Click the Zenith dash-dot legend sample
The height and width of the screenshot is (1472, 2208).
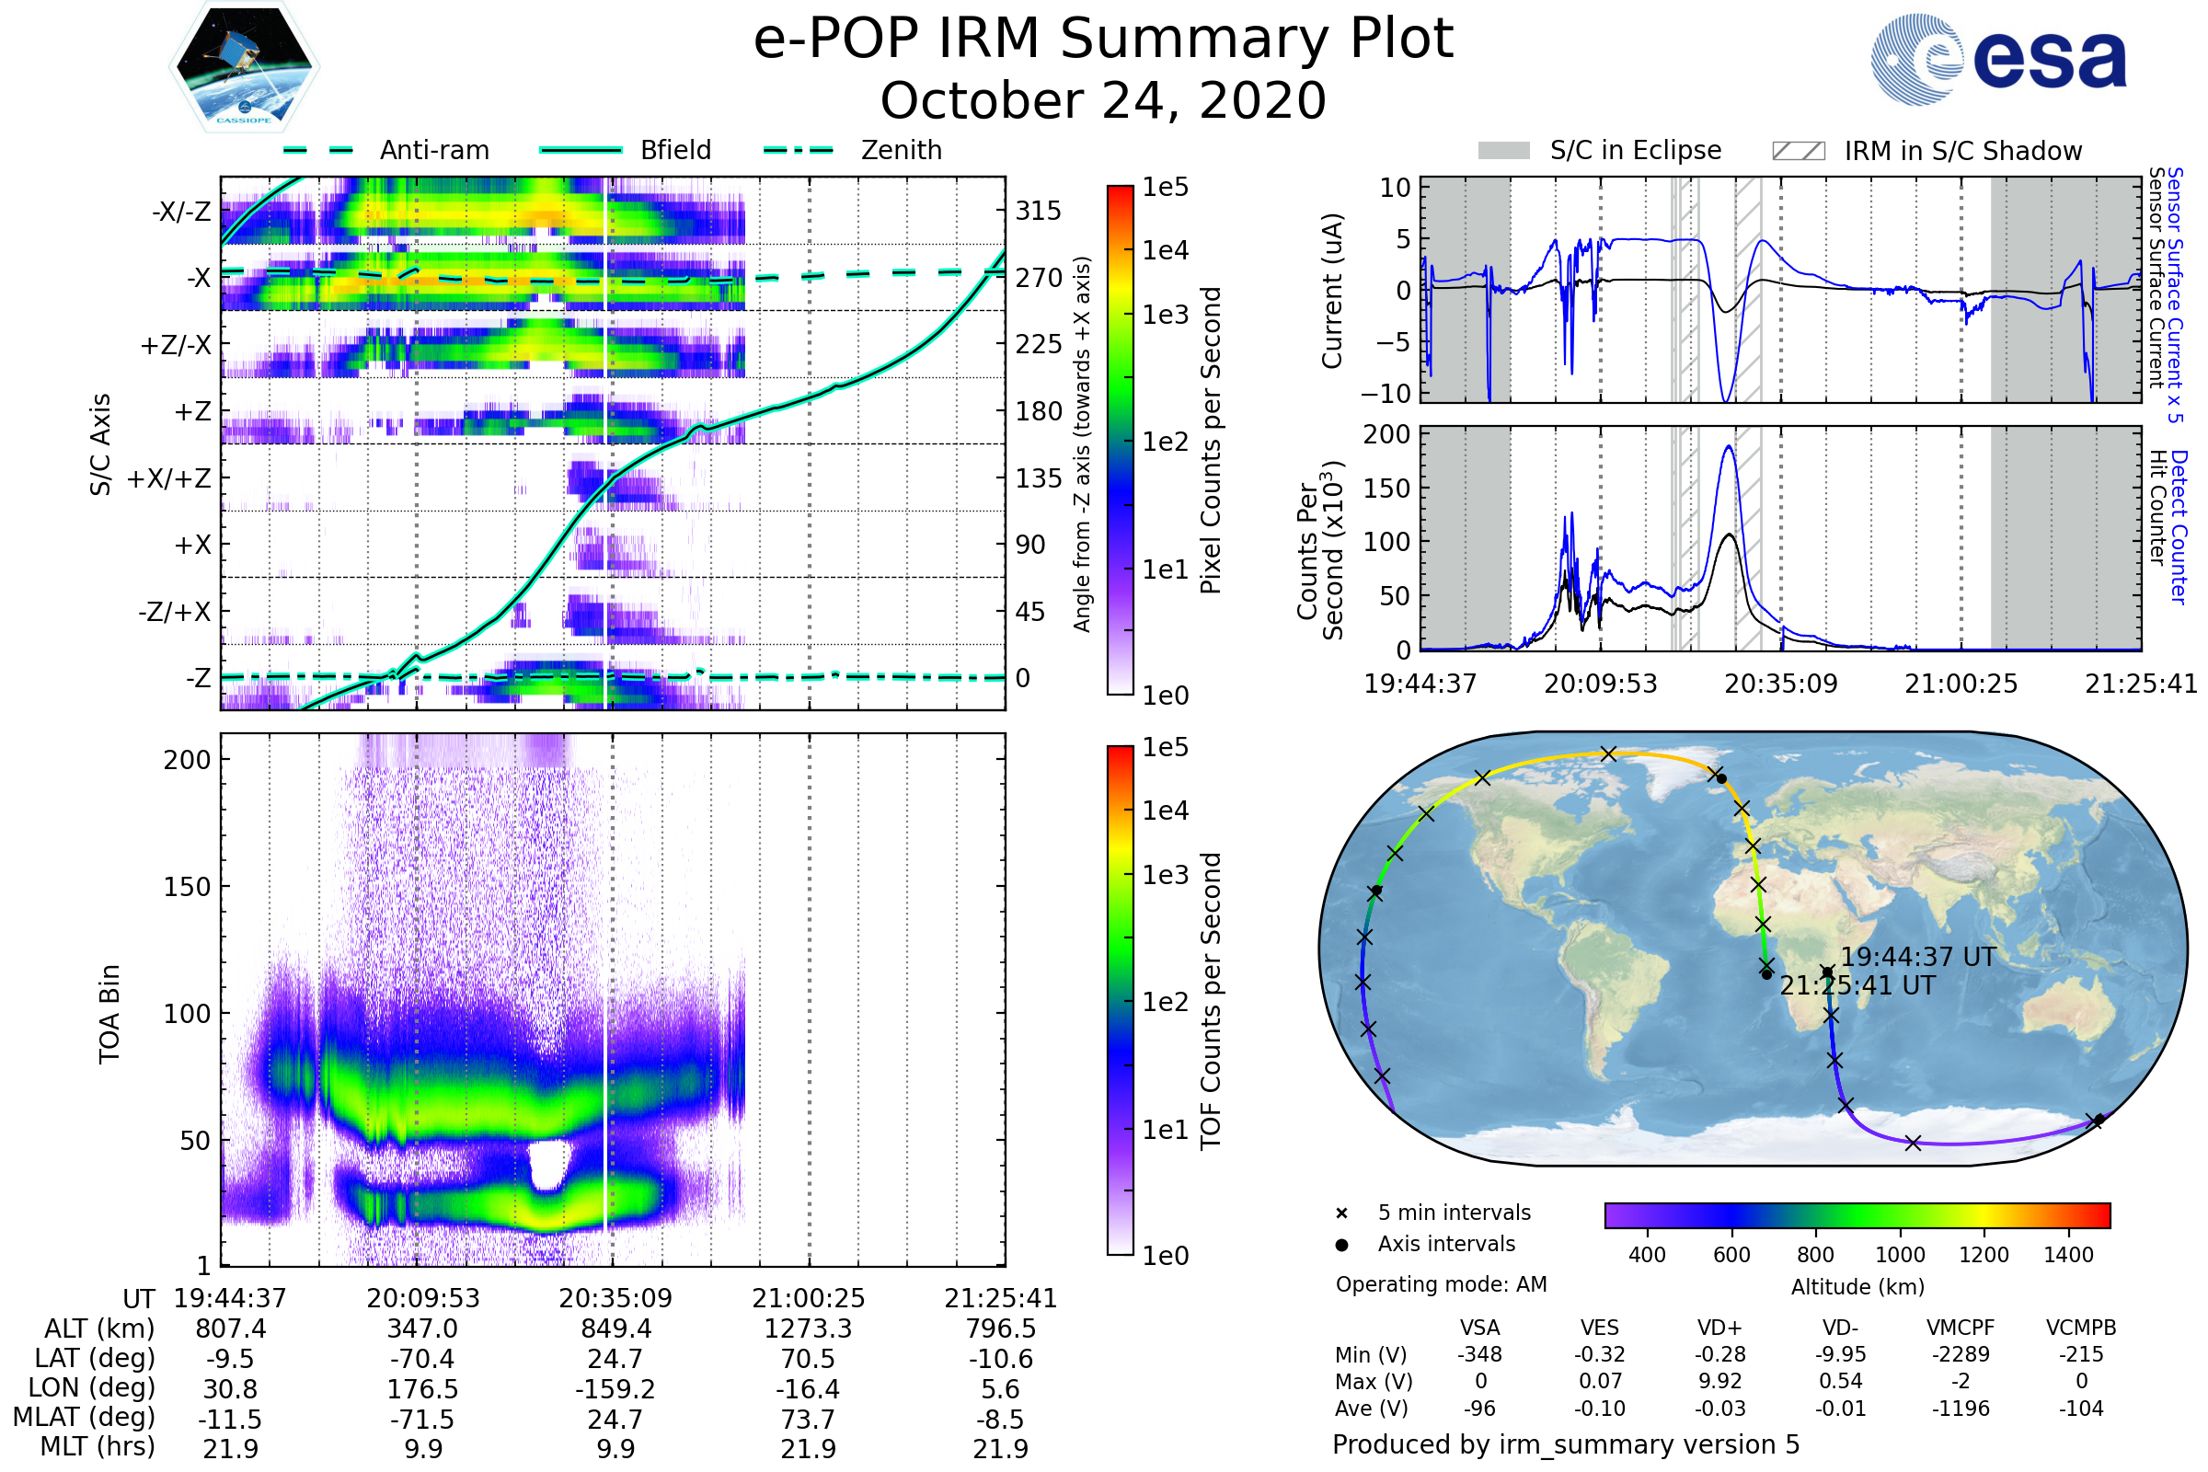pyautogui.click(x=799, y=150)
